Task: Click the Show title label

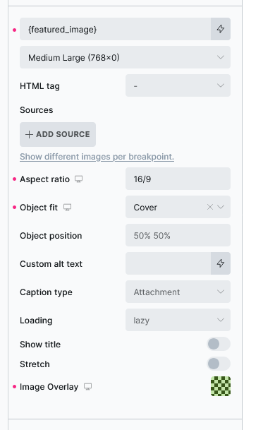Action: pyautogui.click(x=40, y=345)
